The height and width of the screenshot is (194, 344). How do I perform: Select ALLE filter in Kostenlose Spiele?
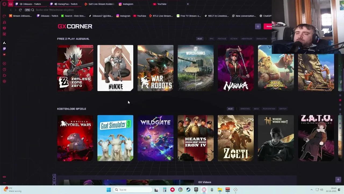coord(230,109)
